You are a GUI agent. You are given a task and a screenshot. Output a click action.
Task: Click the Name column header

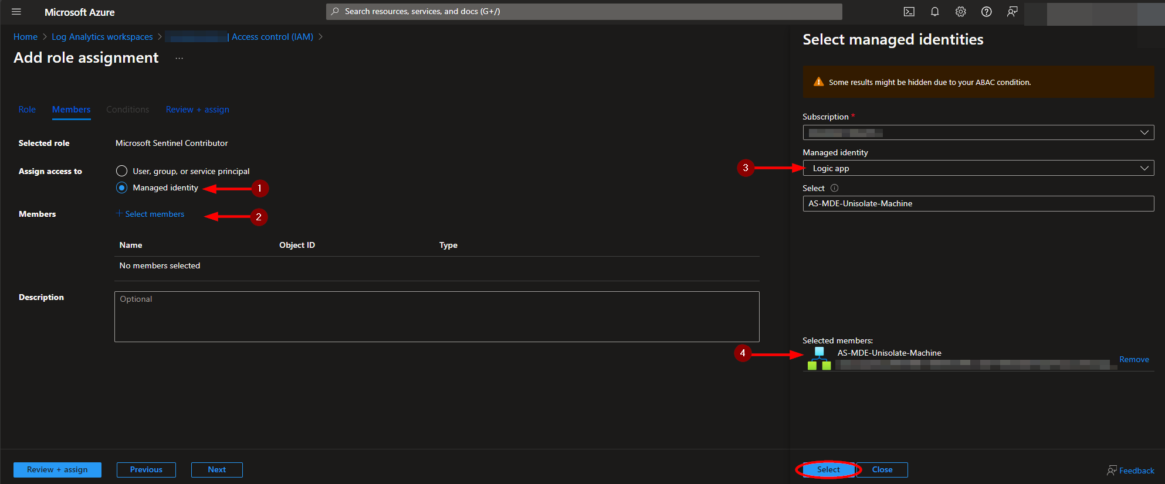point(131,245)
